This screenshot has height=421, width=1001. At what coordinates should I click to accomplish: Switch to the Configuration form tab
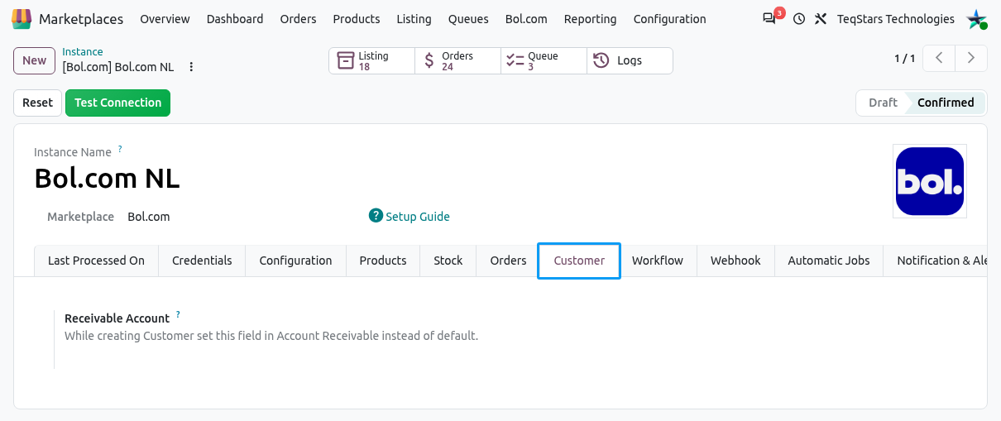(295, 261)
